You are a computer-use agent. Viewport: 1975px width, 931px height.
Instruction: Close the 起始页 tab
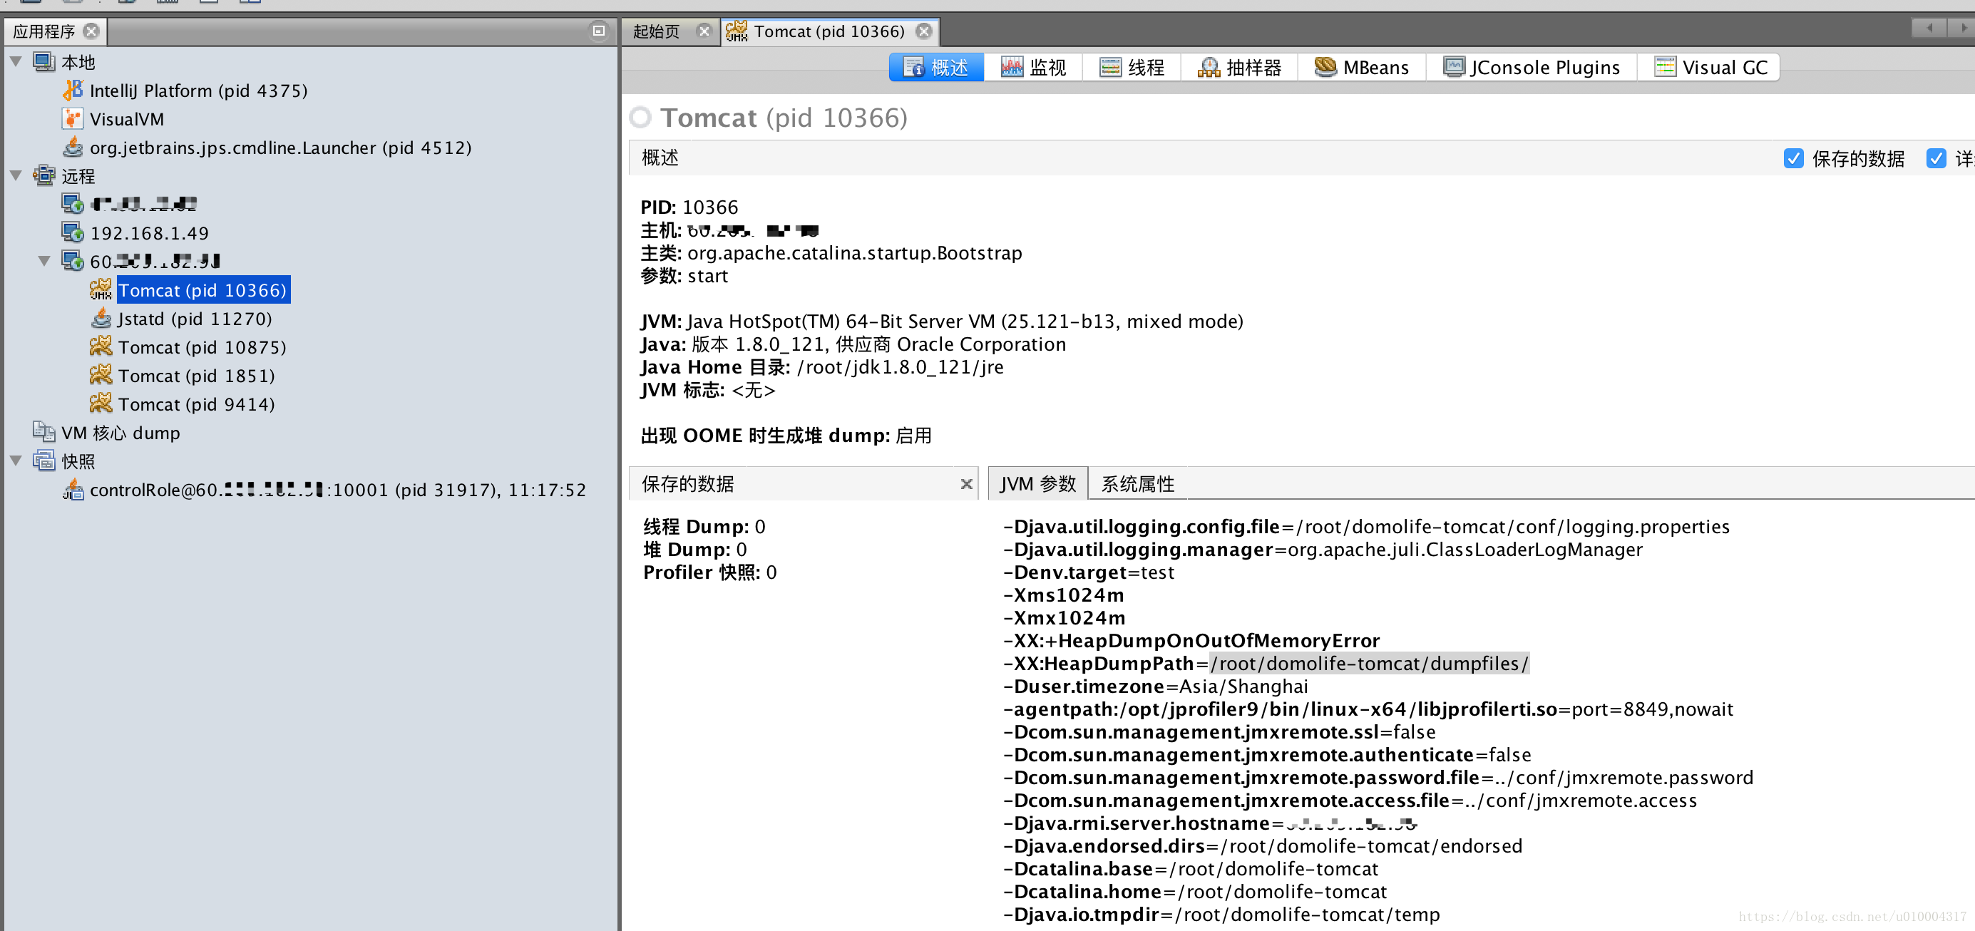point(704,31)
